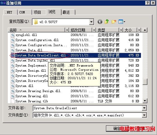The width and height of the screenshot is (157, 135).
Task: Click the System.Deployment file icon
Action: tap(13, 65)
